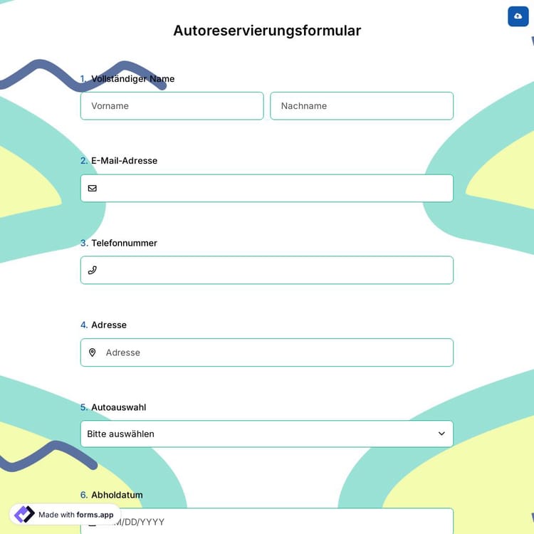Click the 'Telefonnummer' question label
This screenshot has height=534, width=534.
click(124, 243)
